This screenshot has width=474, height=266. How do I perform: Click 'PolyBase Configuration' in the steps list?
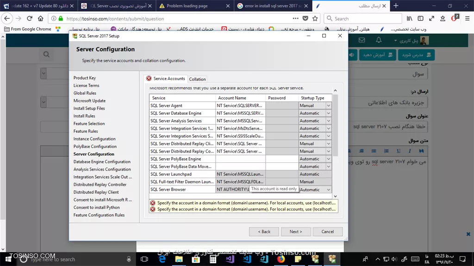(95, 146)
